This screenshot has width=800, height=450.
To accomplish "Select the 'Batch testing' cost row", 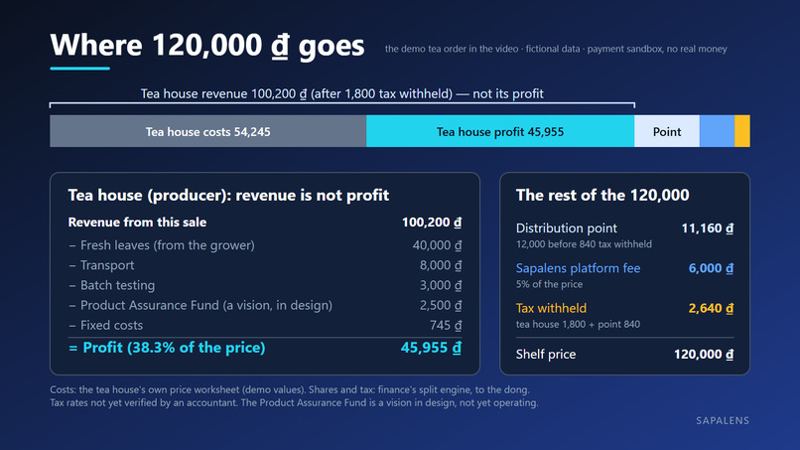I will pos(265,285).
